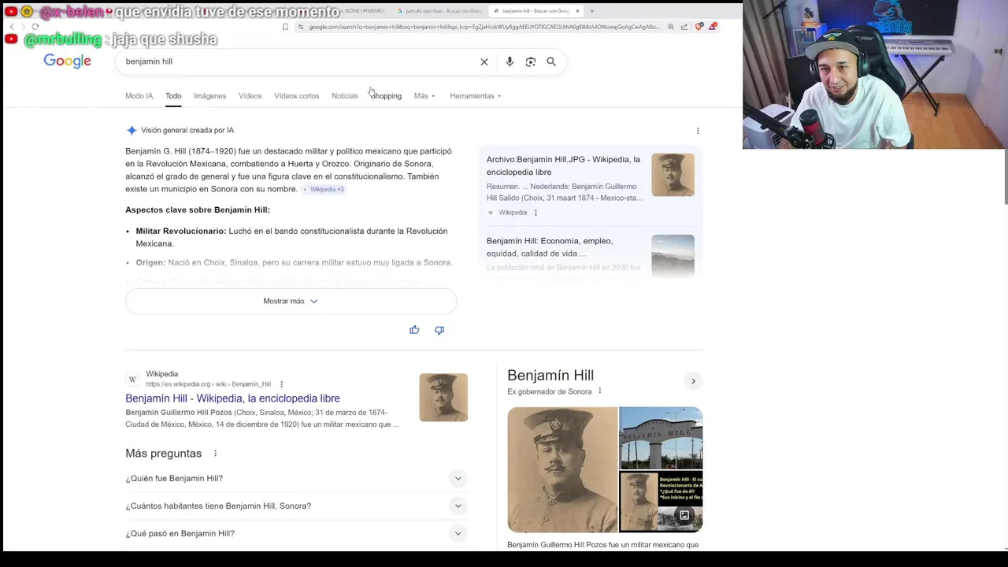The width and height of the screenshot is (1008, 567).
Task: Open options dots next to the Wikipedia source
Action: [535, 213]
